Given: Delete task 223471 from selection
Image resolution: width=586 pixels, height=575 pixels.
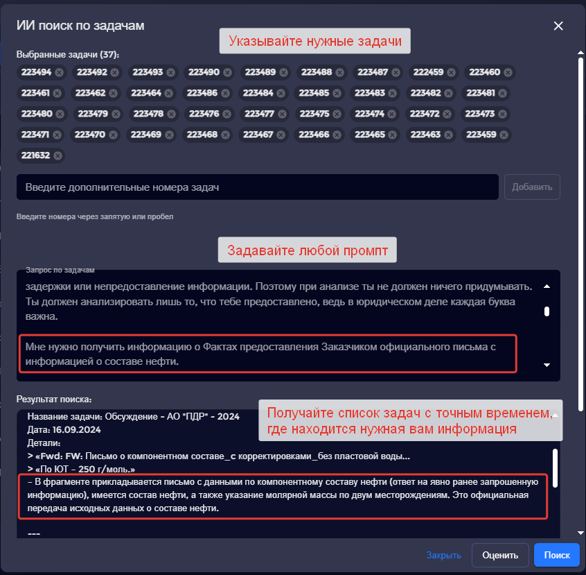Looking at the screenshot, I should pyautogui.click(x=57, y=135).
